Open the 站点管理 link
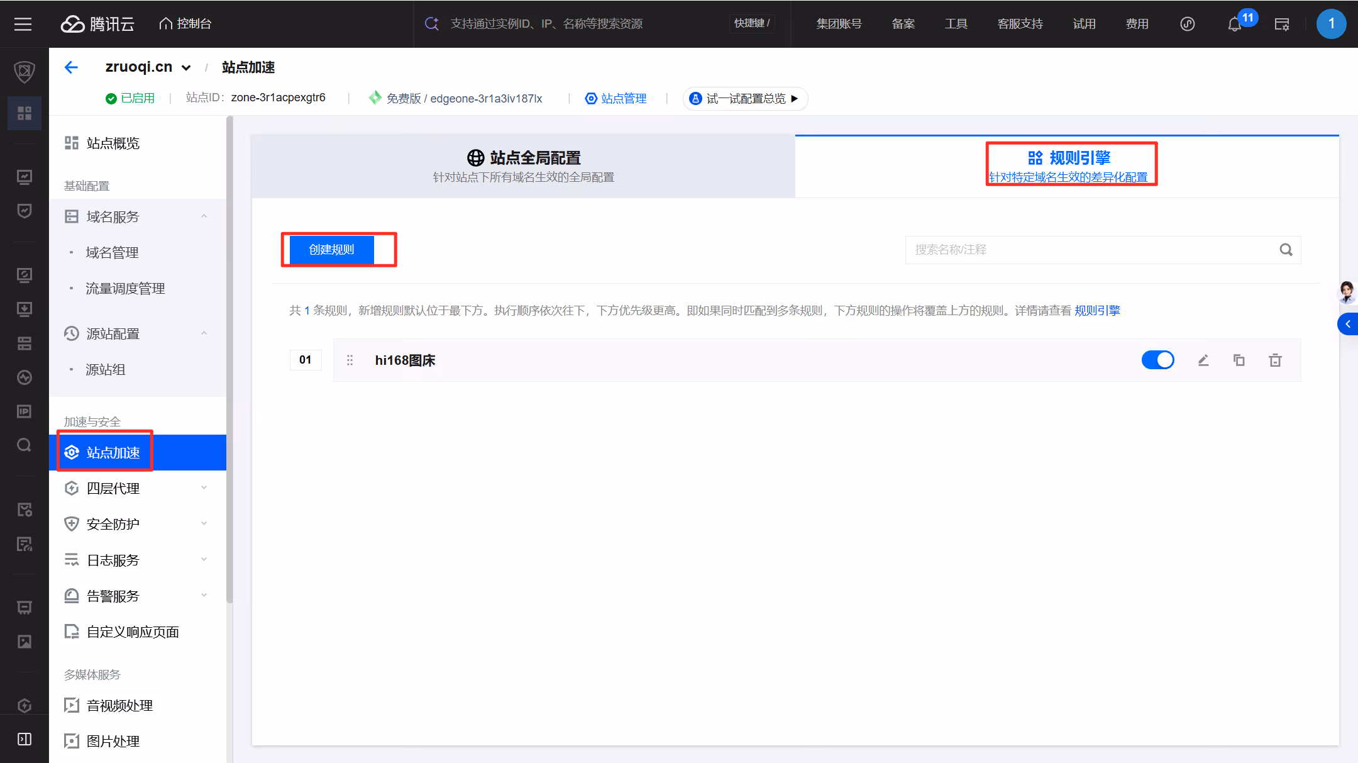Image resolution: width=1358 pixels, height=763 pixels. point(616,98)
